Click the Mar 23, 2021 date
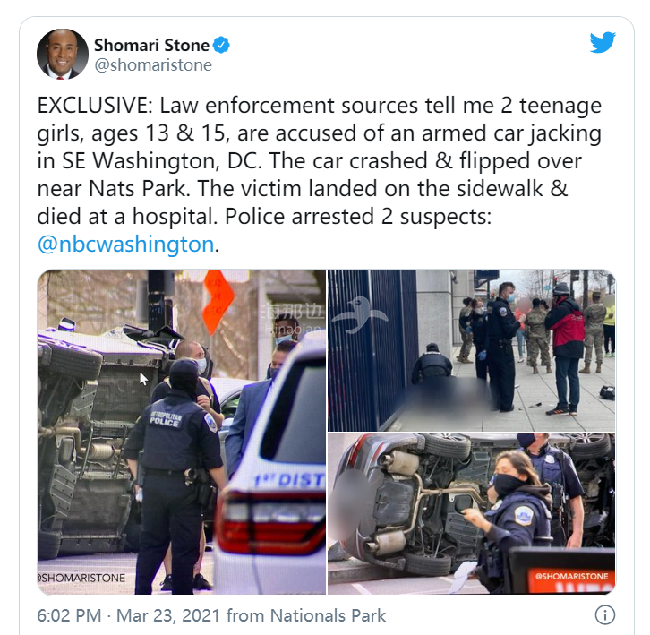Image resolution: width=650 pixels, height=635 pixels. click(168, 615)
